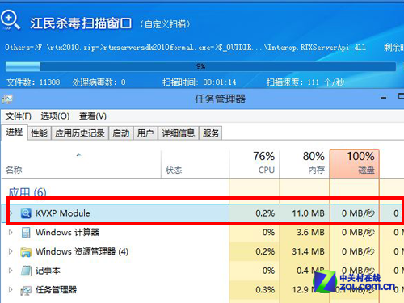404x303 pixels.
Task: Click the Windows 资源管理器 folder icon
Action: [26, 252]
